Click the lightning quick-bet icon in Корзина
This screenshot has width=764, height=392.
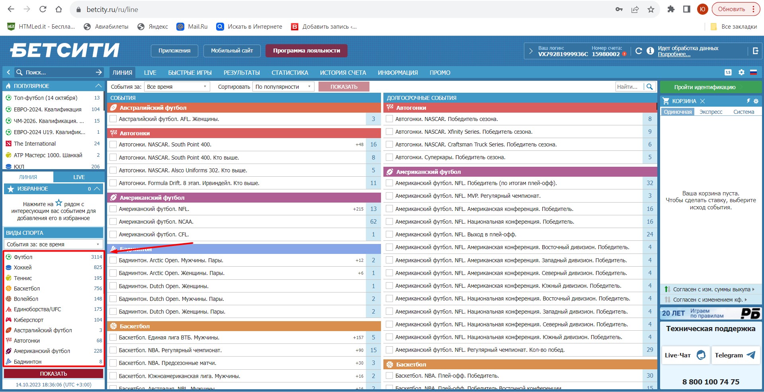(x=748, y=101)
